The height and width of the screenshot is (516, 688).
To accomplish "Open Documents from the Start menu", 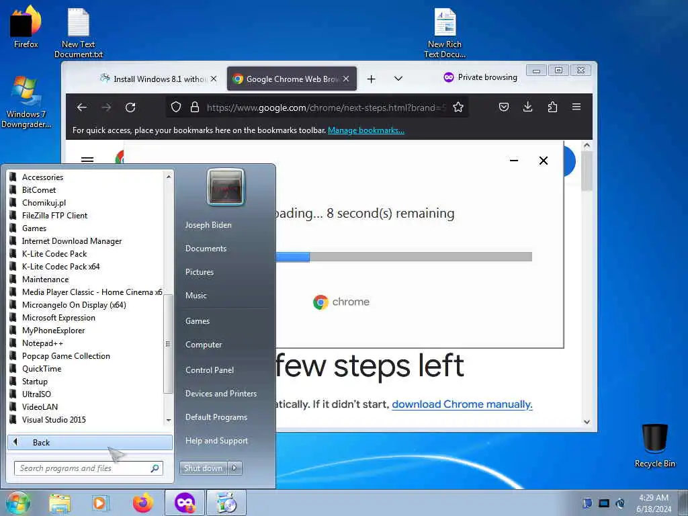I will 206,249.
